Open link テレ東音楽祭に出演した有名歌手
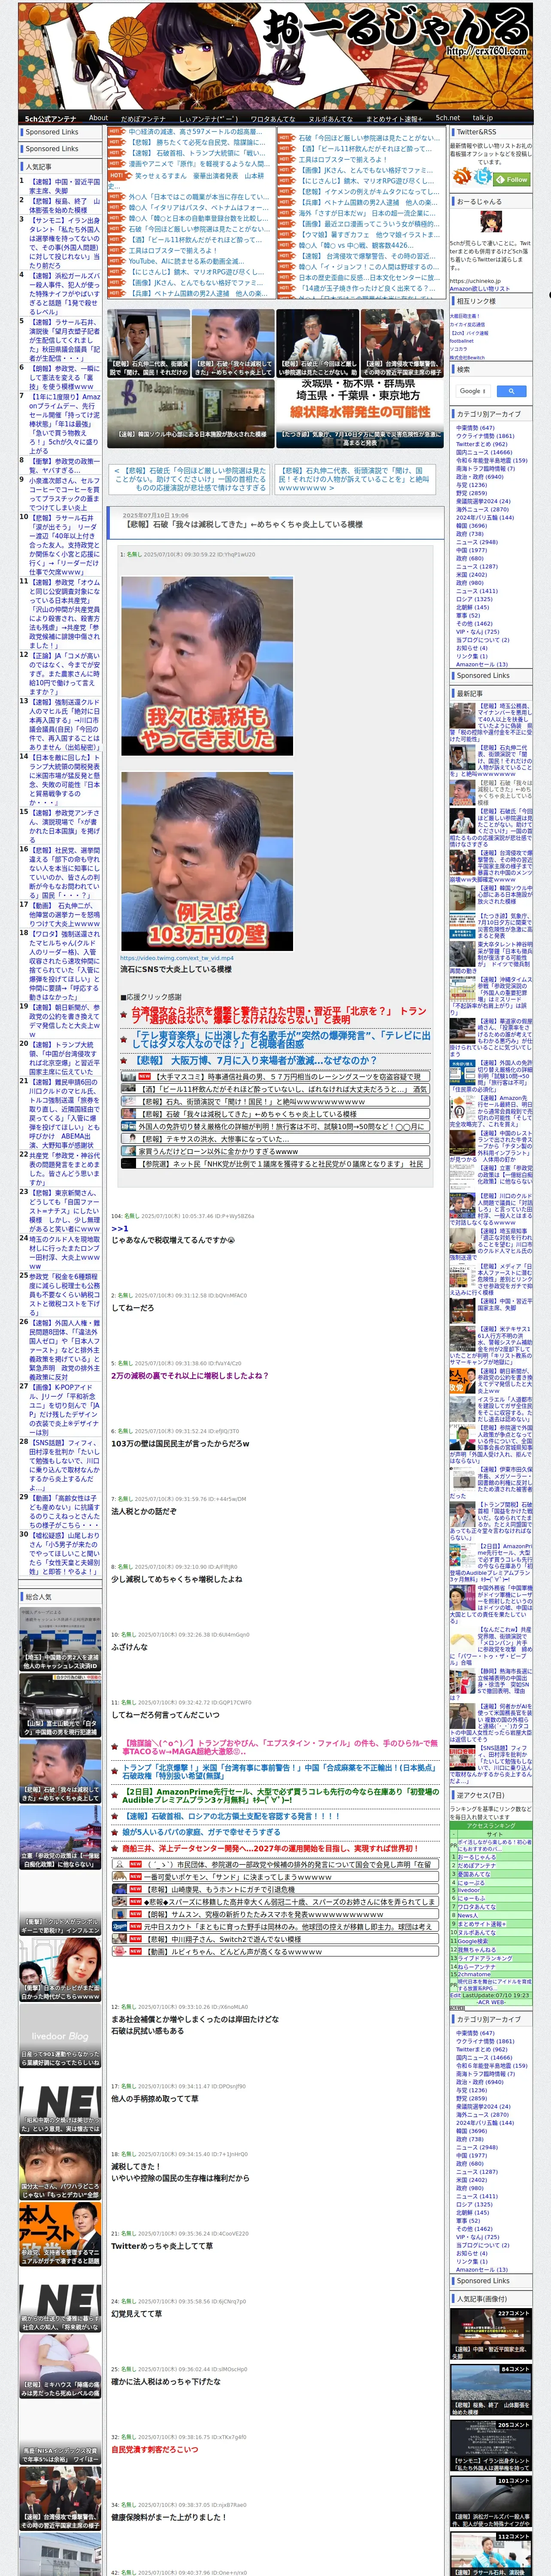Image resolution: width=551 pixels, height=2576 pixels. point(281,1039)
